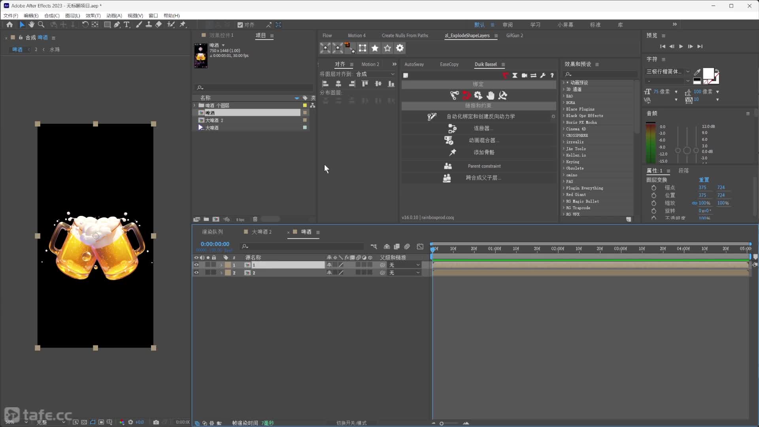
Task: Select the Rectangle shape tool
Action: (x=107, y=25)
